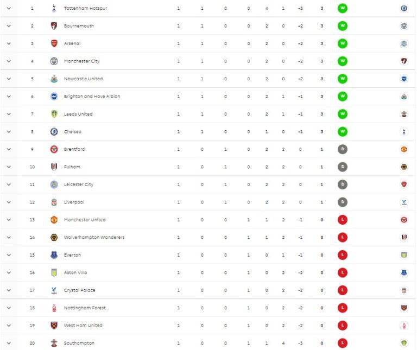Open the Aston Villa team name link
Image resolution: width=417 pixels, height=350 pixels.
pyautogui.click(x=75, y=272)
